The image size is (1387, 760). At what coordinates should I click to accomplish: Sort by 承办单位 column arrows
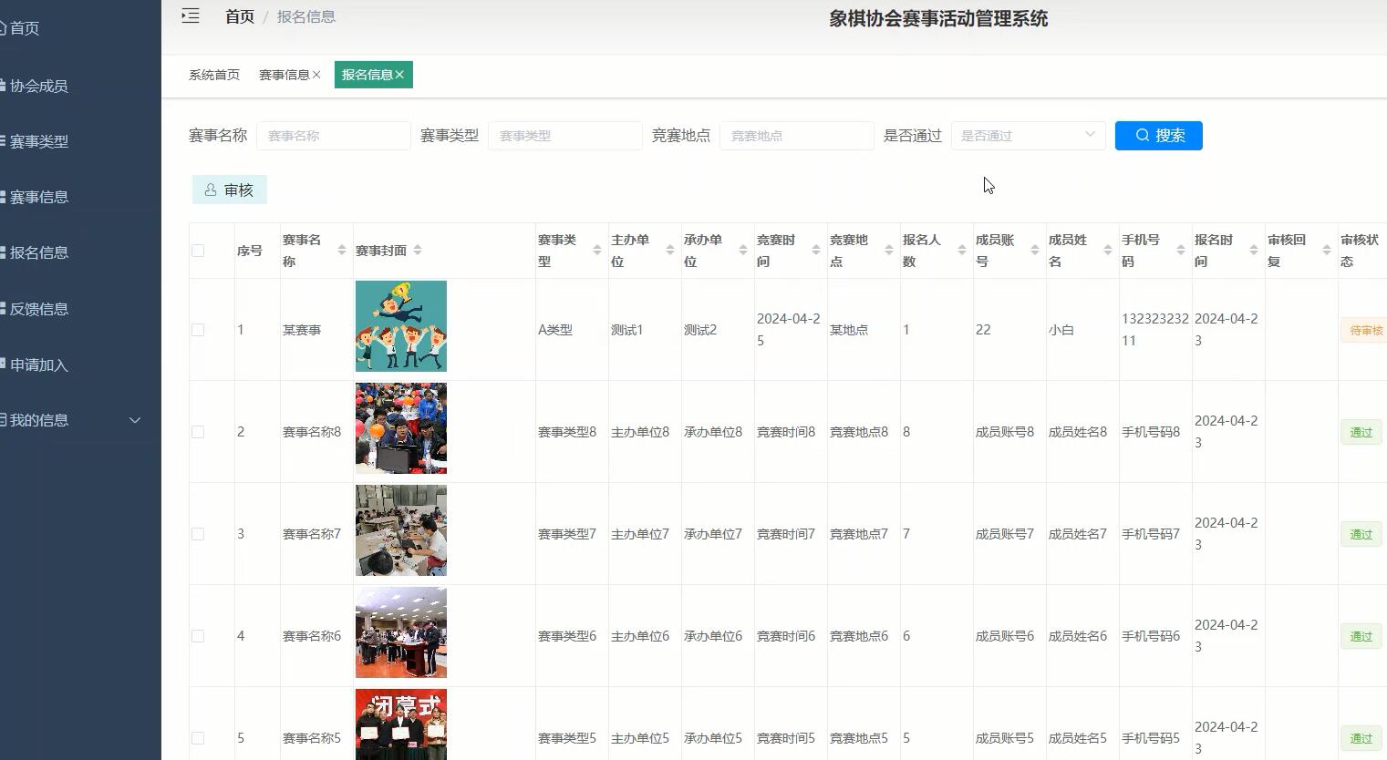tap(743, 251)
